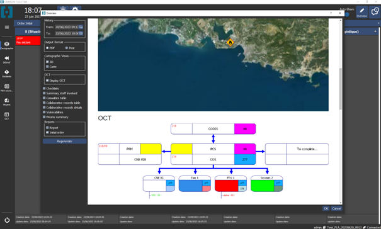Click the power icon at bottom left
Image resolution: width=381 pixels, height=229 pixels.
pyautogui.click(x=7, y=220)
